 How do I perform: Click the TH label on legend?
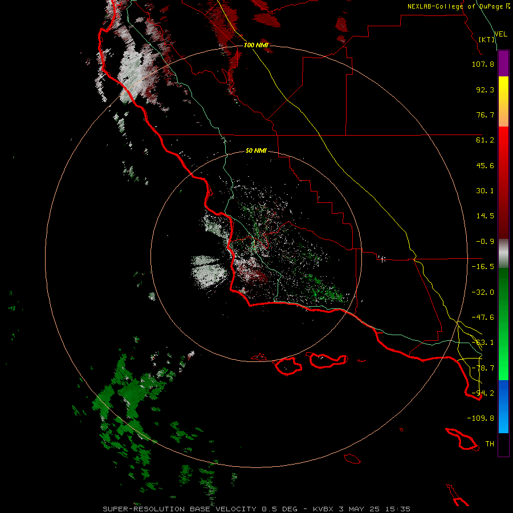(490, 444)
